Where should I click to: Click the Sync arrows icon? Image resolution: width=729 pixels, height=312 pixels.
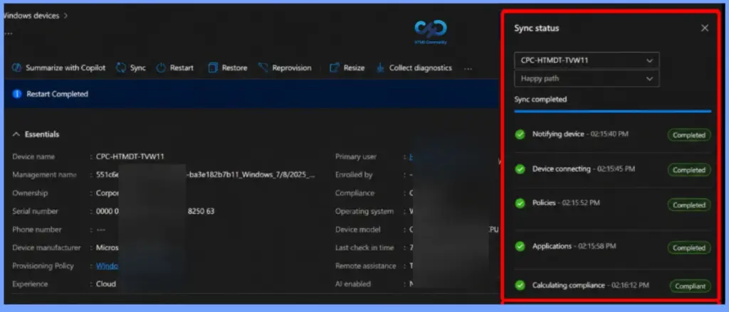(x=121, y=68)
